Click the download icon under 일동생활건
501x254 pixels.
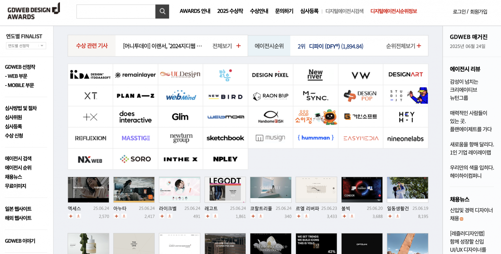point(397,216)
